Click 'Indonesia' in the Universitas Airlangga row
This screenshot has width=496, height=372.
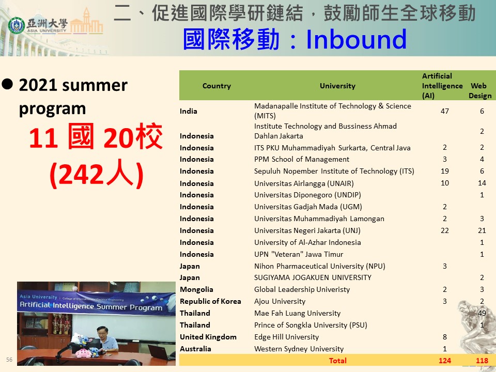click(x=196, y=183)
